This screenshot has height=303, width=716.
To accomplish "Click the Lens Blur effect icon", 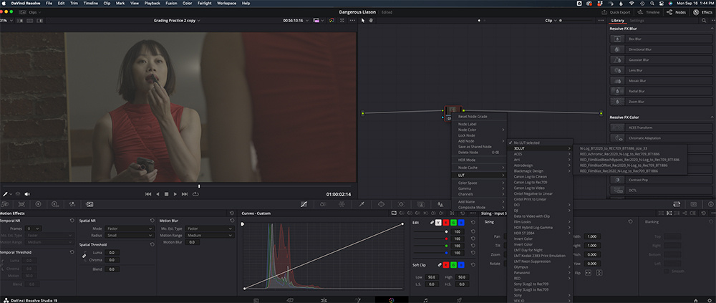I will tap(617, 70).
